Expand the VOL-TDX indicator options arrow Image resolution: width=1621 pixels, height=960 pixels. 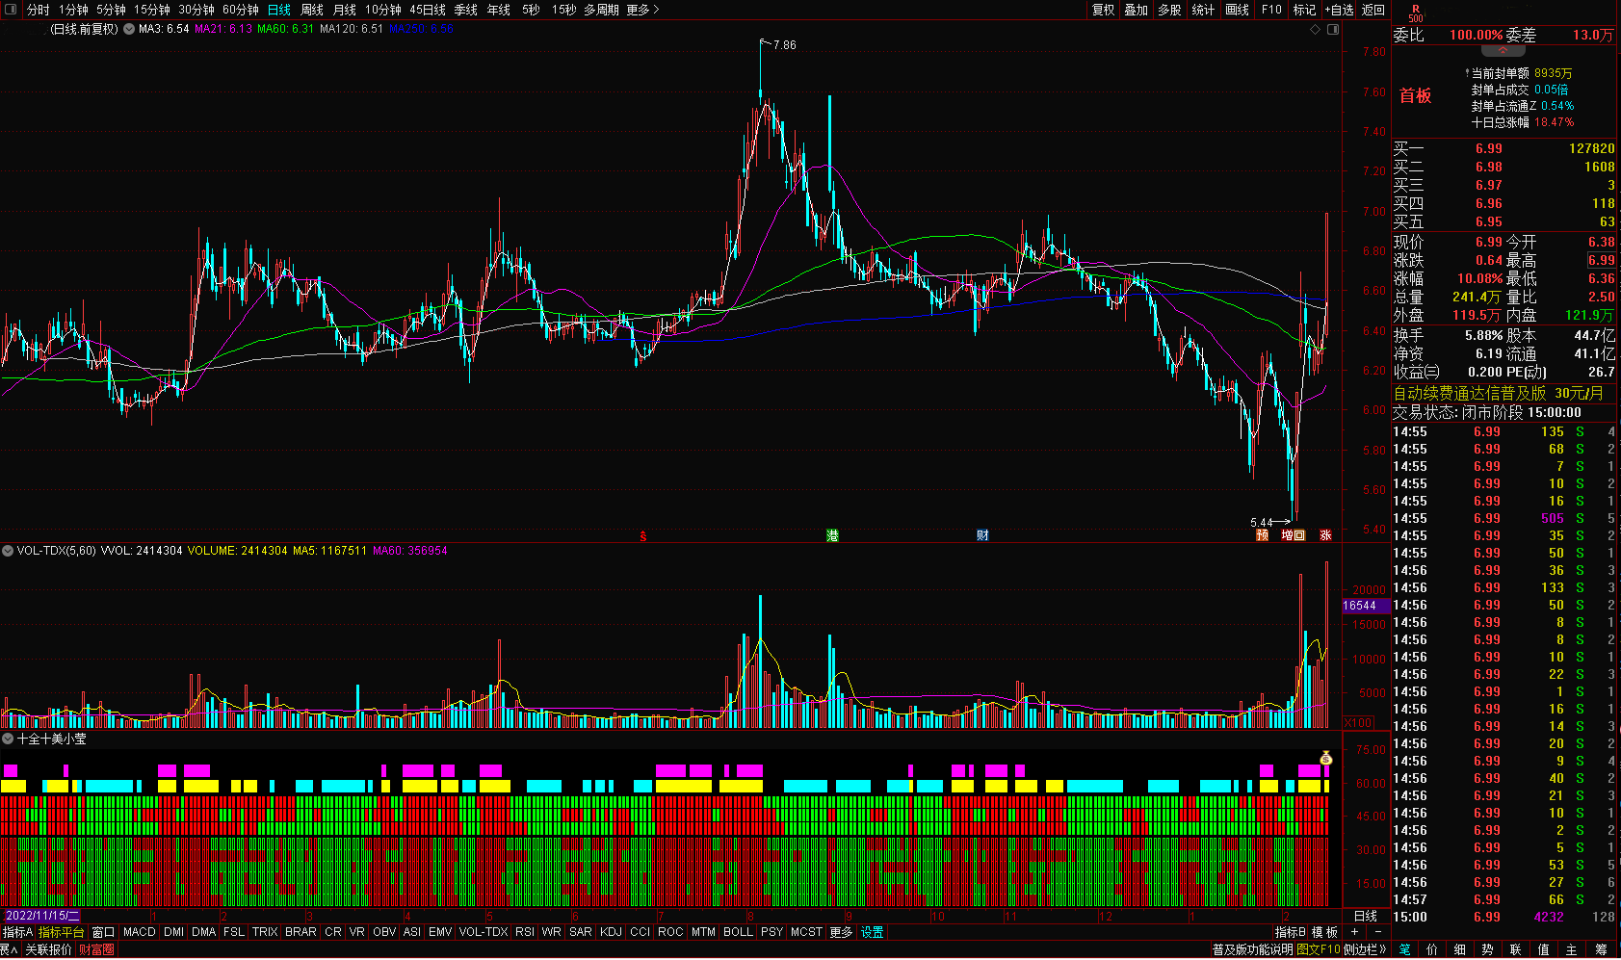(8, 551)
